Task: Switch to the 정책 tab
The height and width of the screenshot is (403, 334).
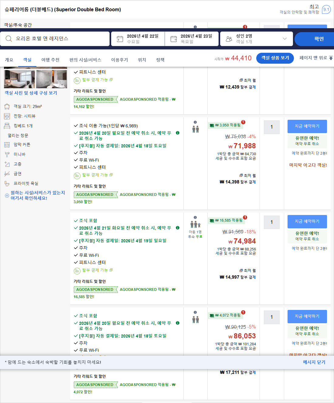Action: tap(160, 60)
